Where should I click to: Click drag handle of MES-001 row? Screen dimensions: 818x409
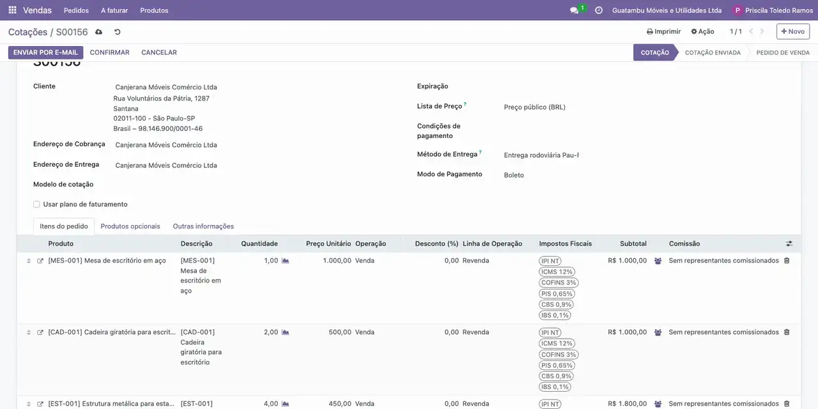point(29,261)
